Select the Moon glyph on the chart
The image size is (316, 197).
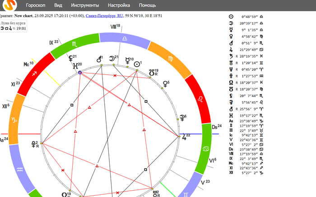tap(111, 60)
